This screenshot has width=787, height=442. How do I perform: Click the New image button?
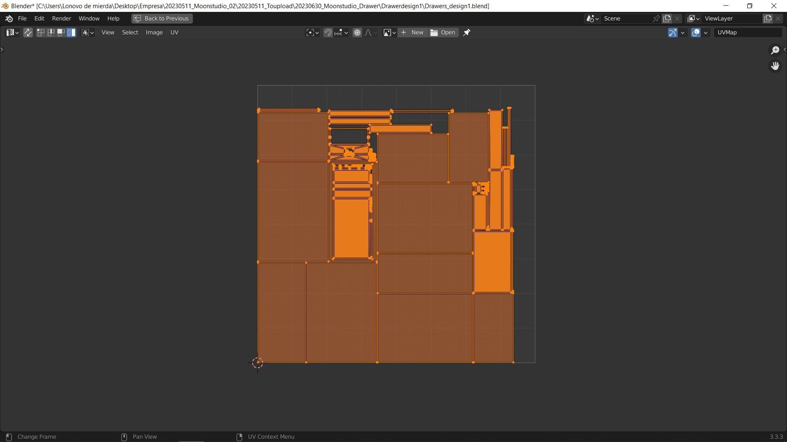pos(412,32)
